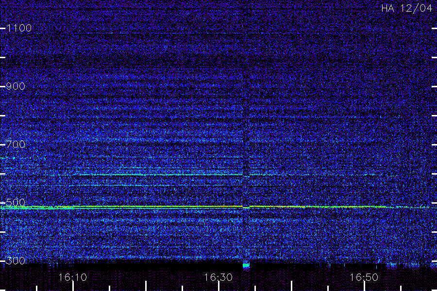437x291 pixels.
Task: Click the 700 frequency axis label
Action: click(16, 145)
